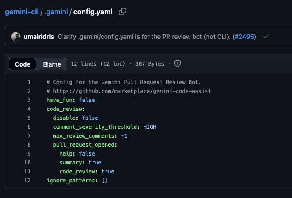Select line number 7

29,136
